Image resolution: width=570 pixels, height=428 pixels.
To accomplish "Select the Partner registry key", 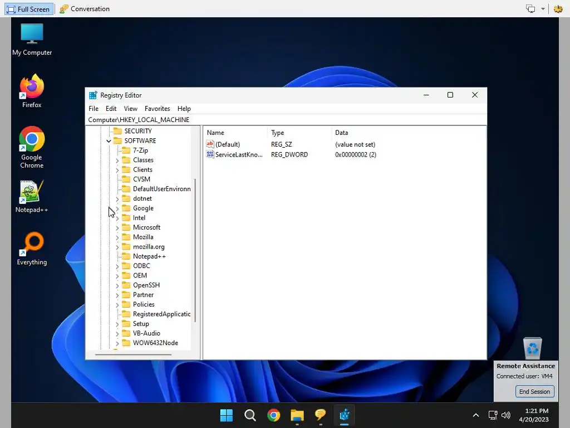I will click(143, 295).
